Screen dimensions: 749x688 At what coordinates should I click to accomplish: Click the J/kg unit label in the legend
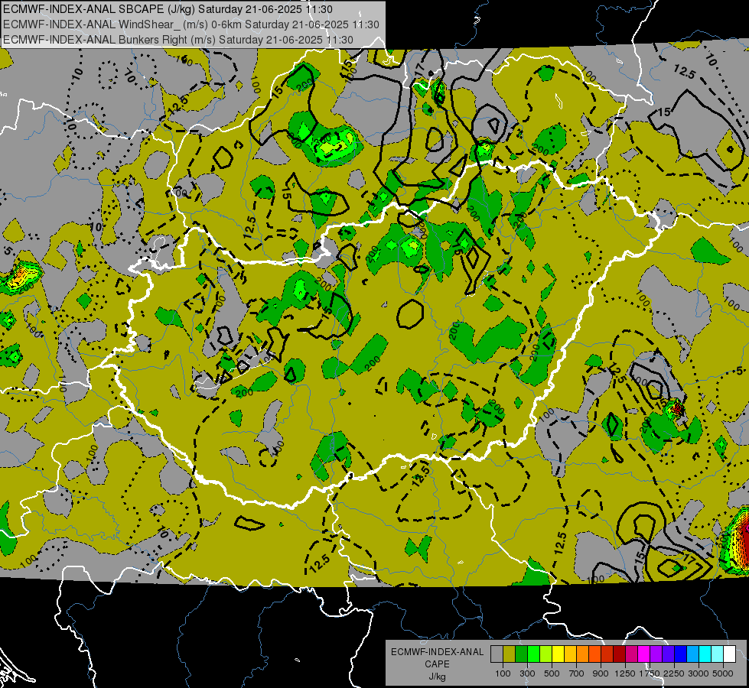437,677
